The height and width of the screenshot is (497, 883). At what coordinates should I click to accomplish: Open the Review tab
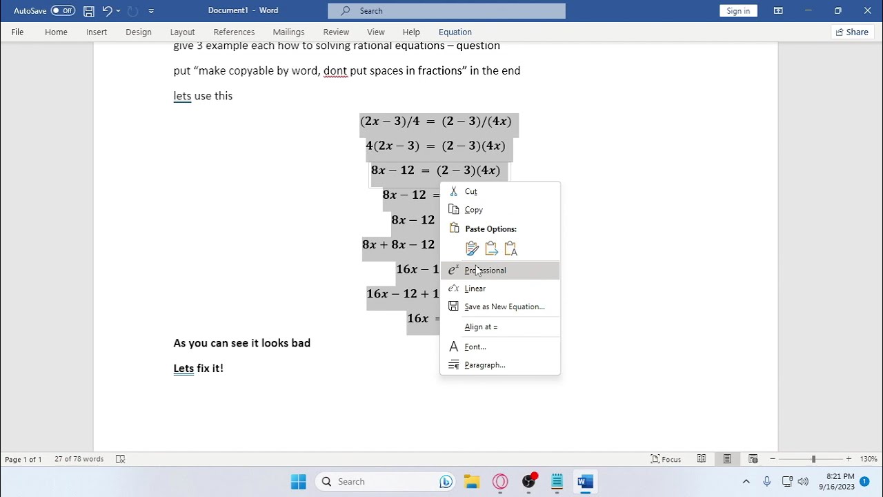[336, 32]
